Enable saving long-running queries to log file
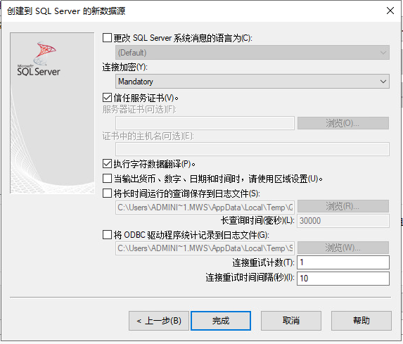403x344 pixels. [107, 193]
